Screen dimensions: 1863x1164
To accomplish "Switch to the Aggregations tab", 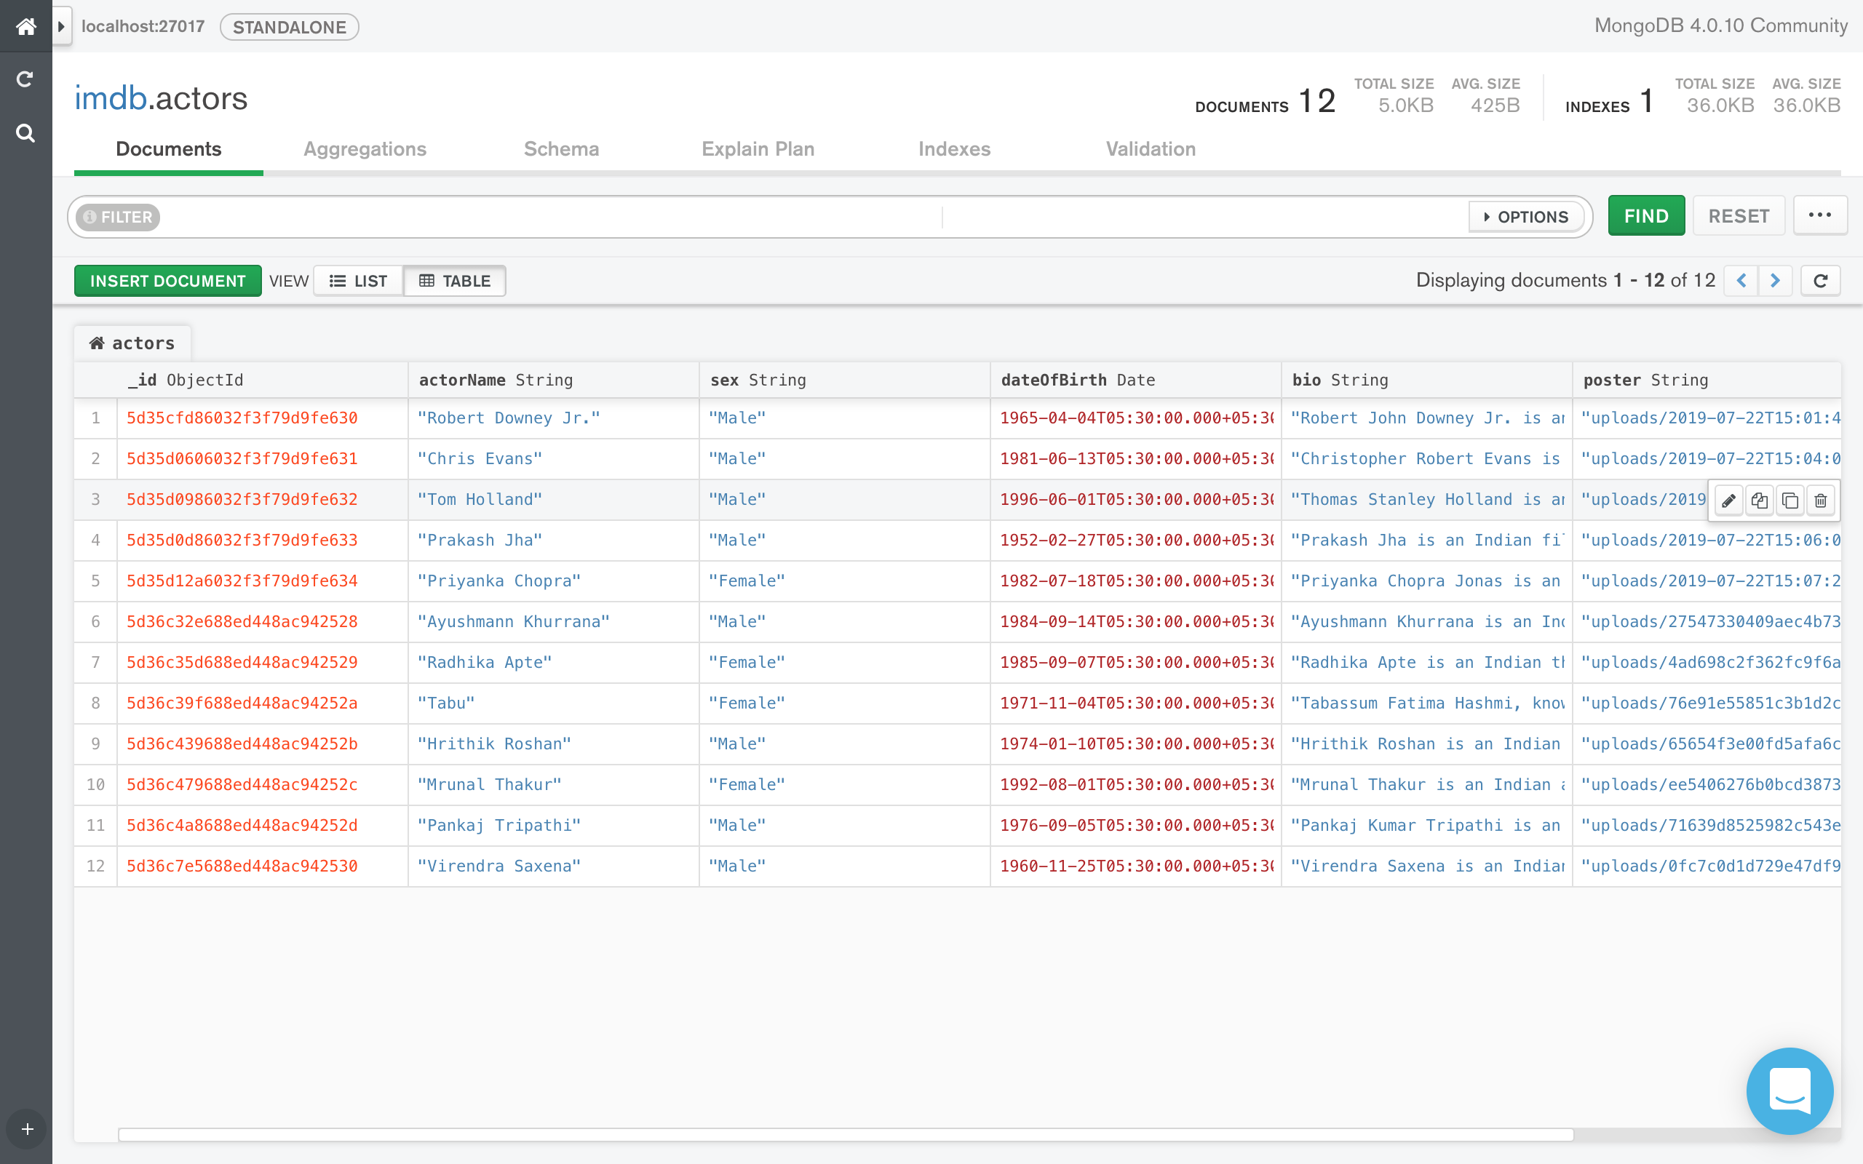I will [365, 148].
